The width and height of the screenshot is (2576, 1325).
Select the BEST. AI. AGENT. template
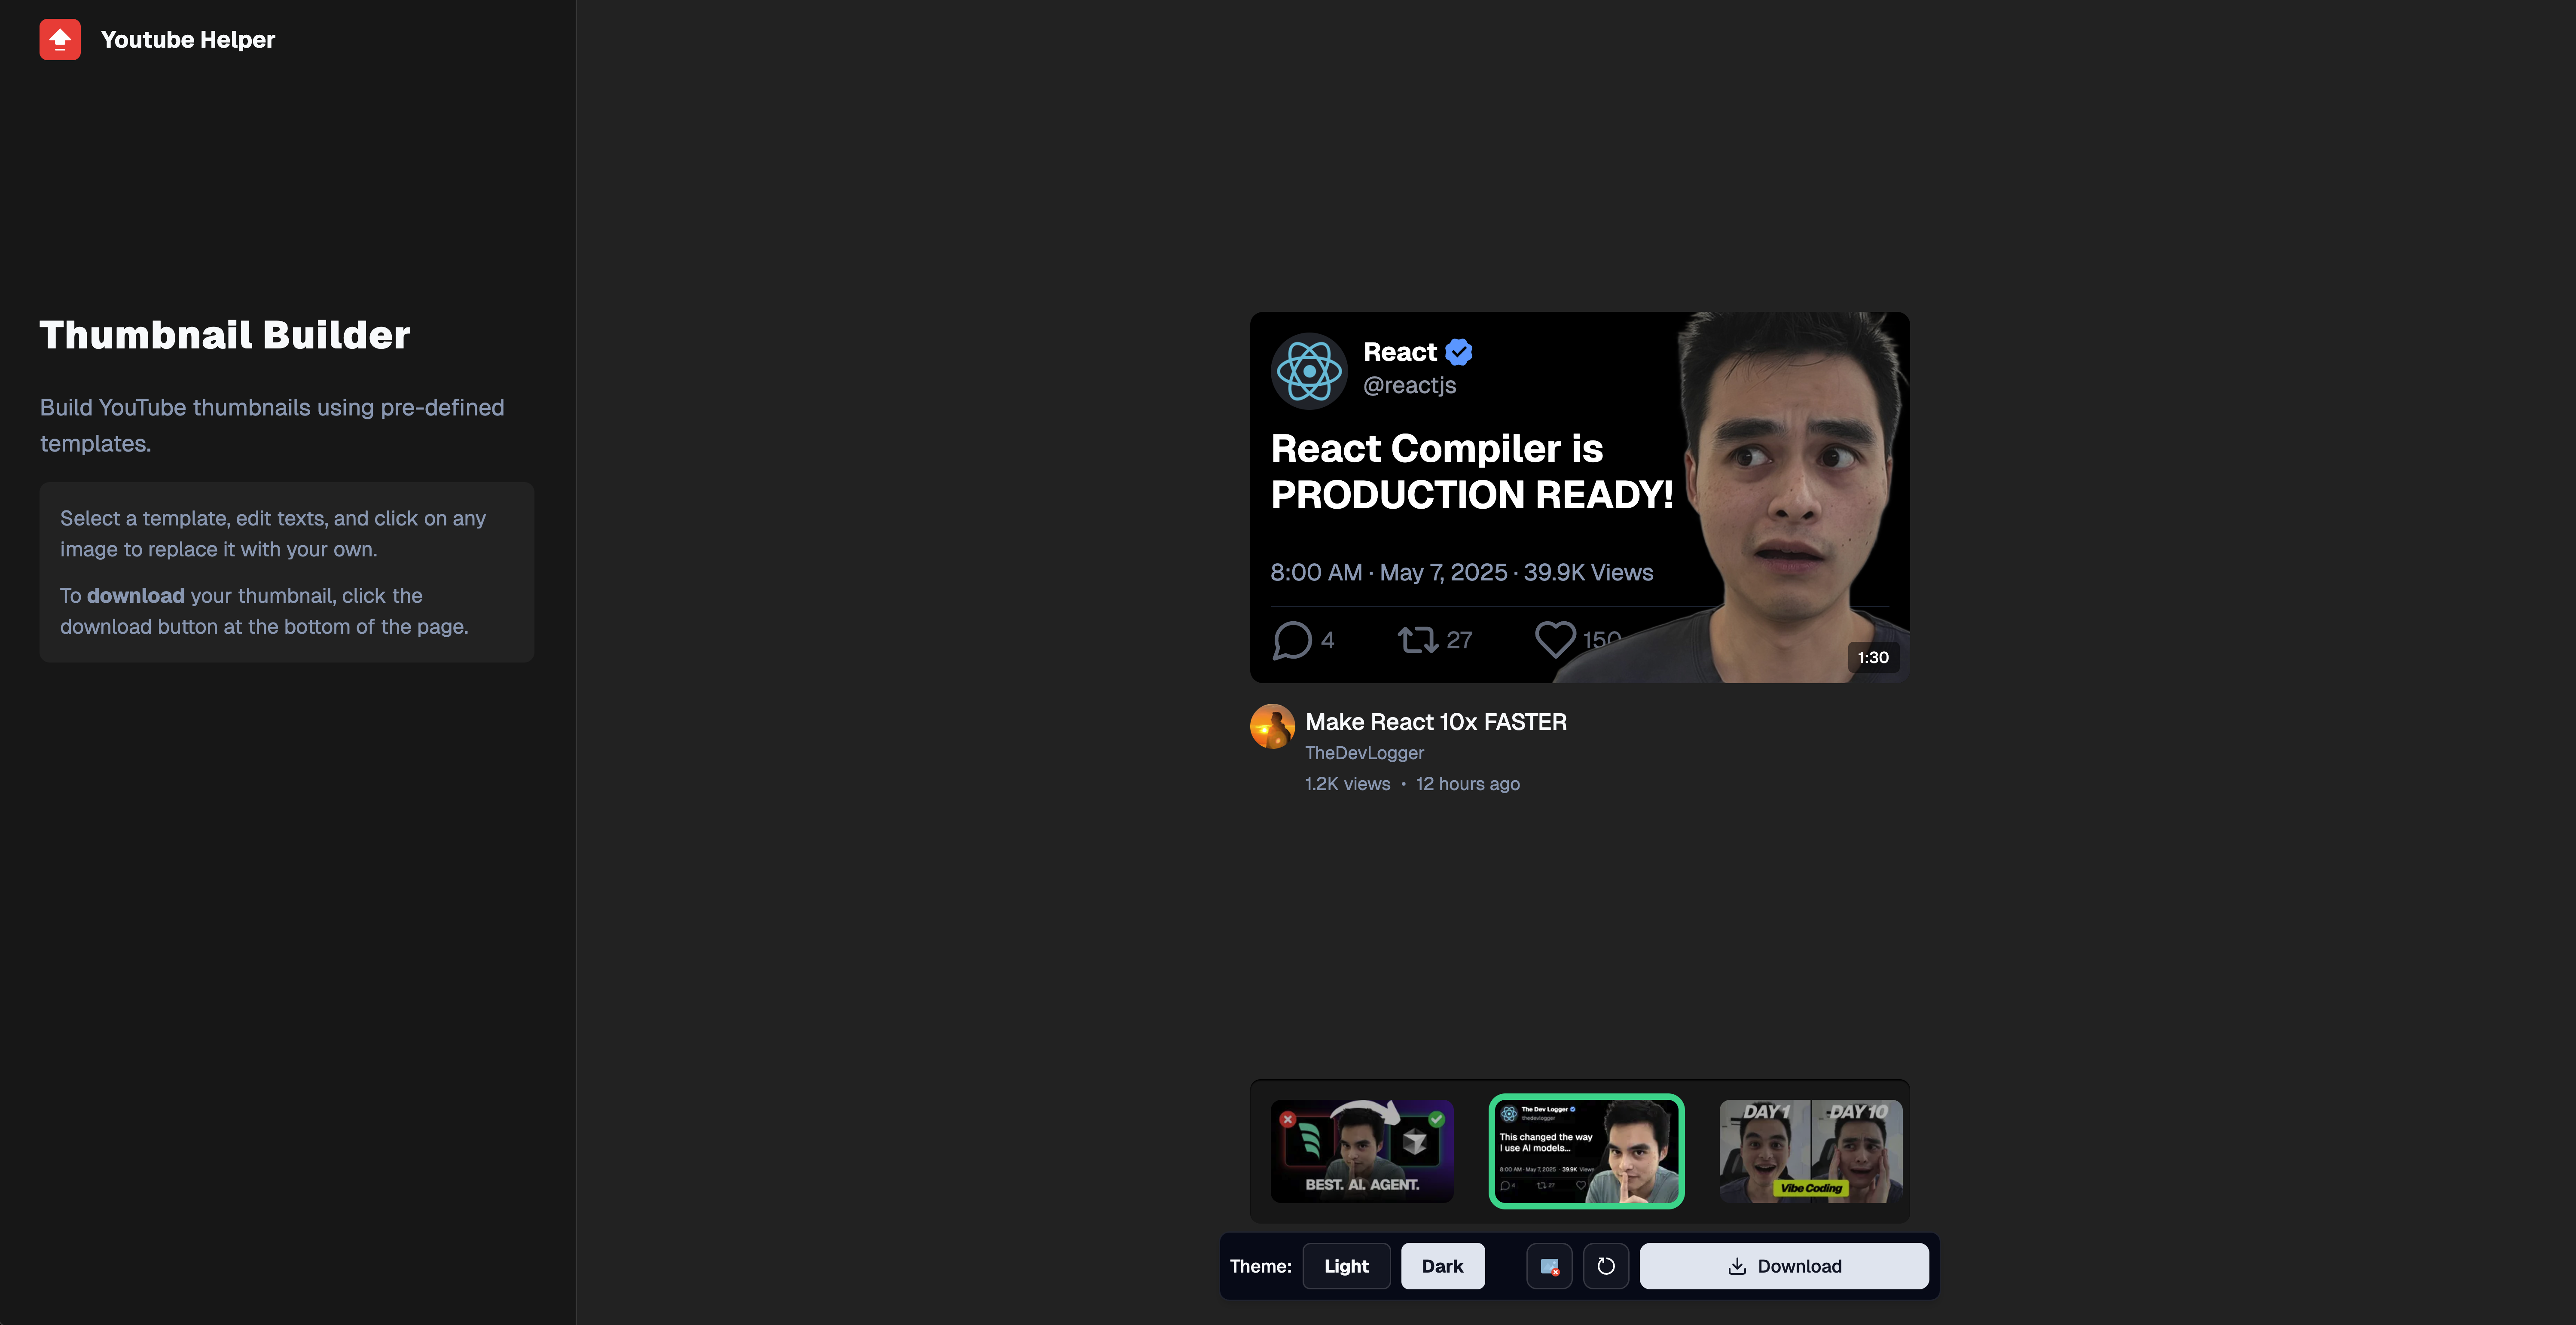(1362, 1151)
